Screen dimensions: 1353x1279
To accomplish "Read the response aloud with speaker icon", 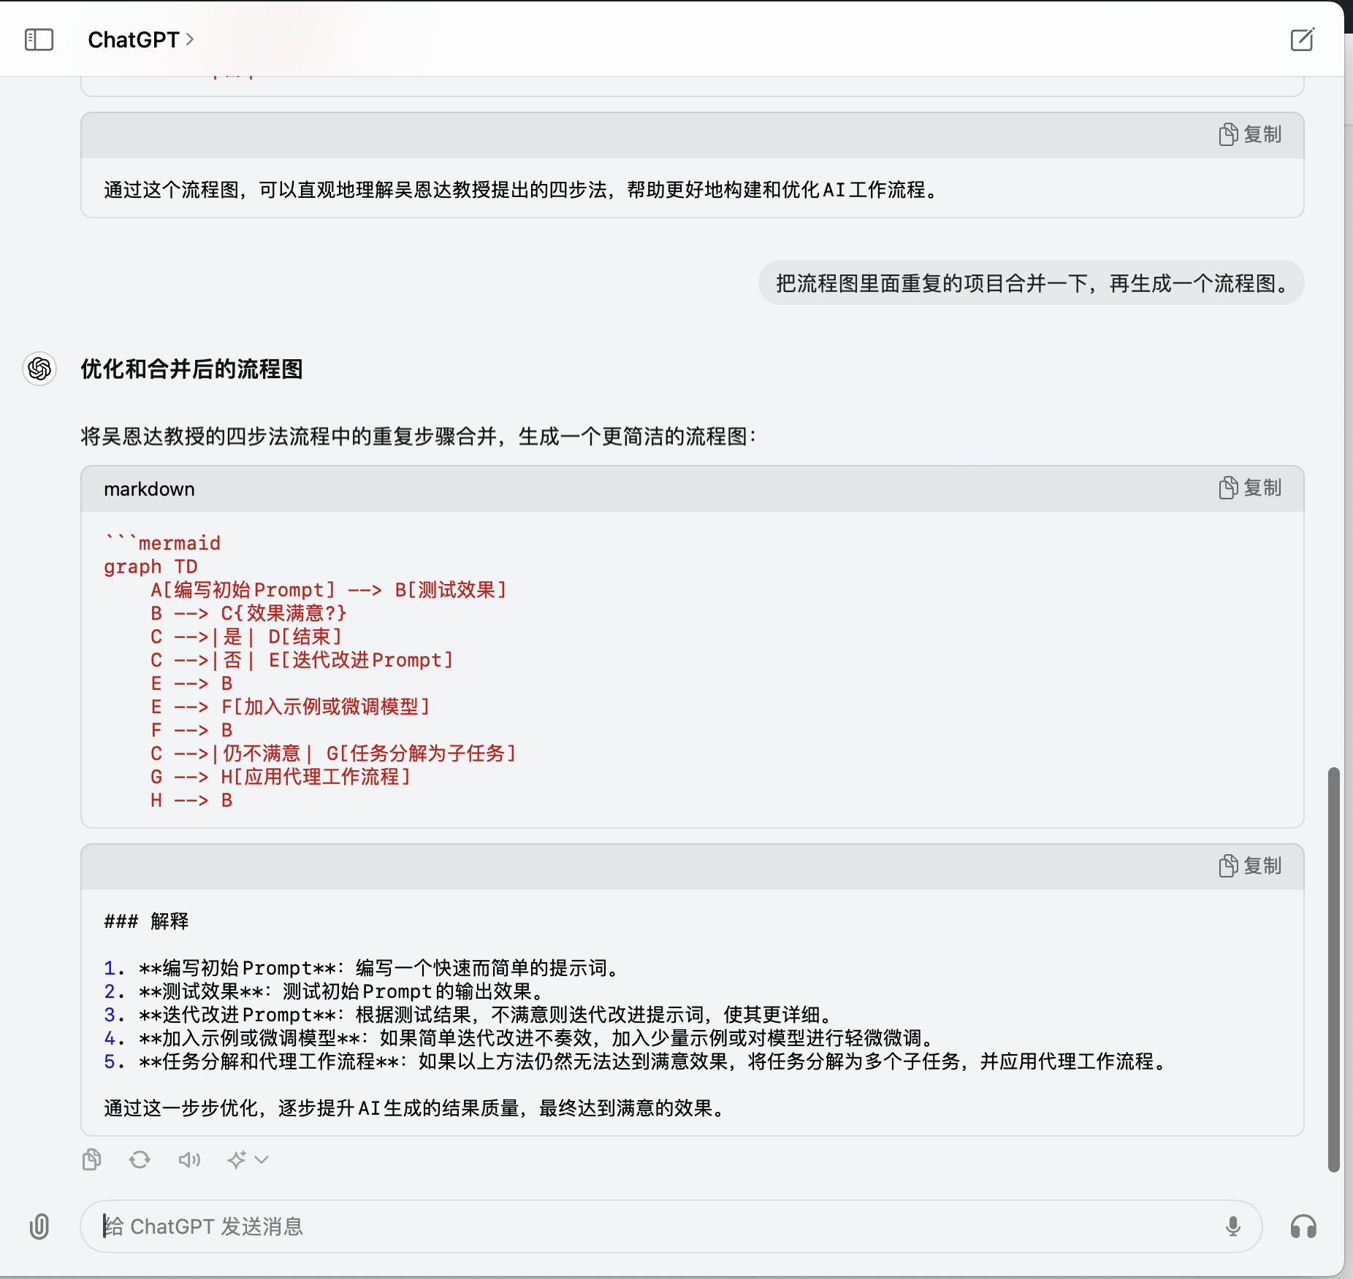I will tap(189, 1159).
